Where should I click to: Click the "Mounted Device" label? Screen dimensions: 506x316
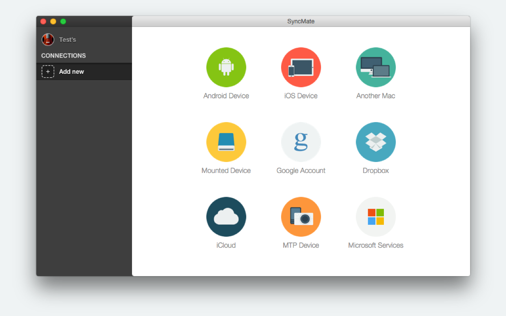click(x=226, y=171)
